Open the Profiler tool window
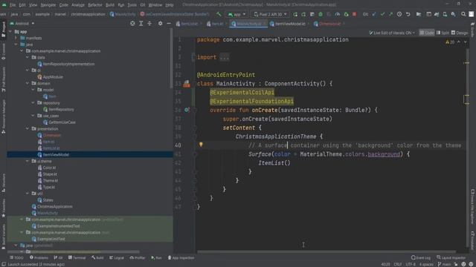 tap(138, 257)
